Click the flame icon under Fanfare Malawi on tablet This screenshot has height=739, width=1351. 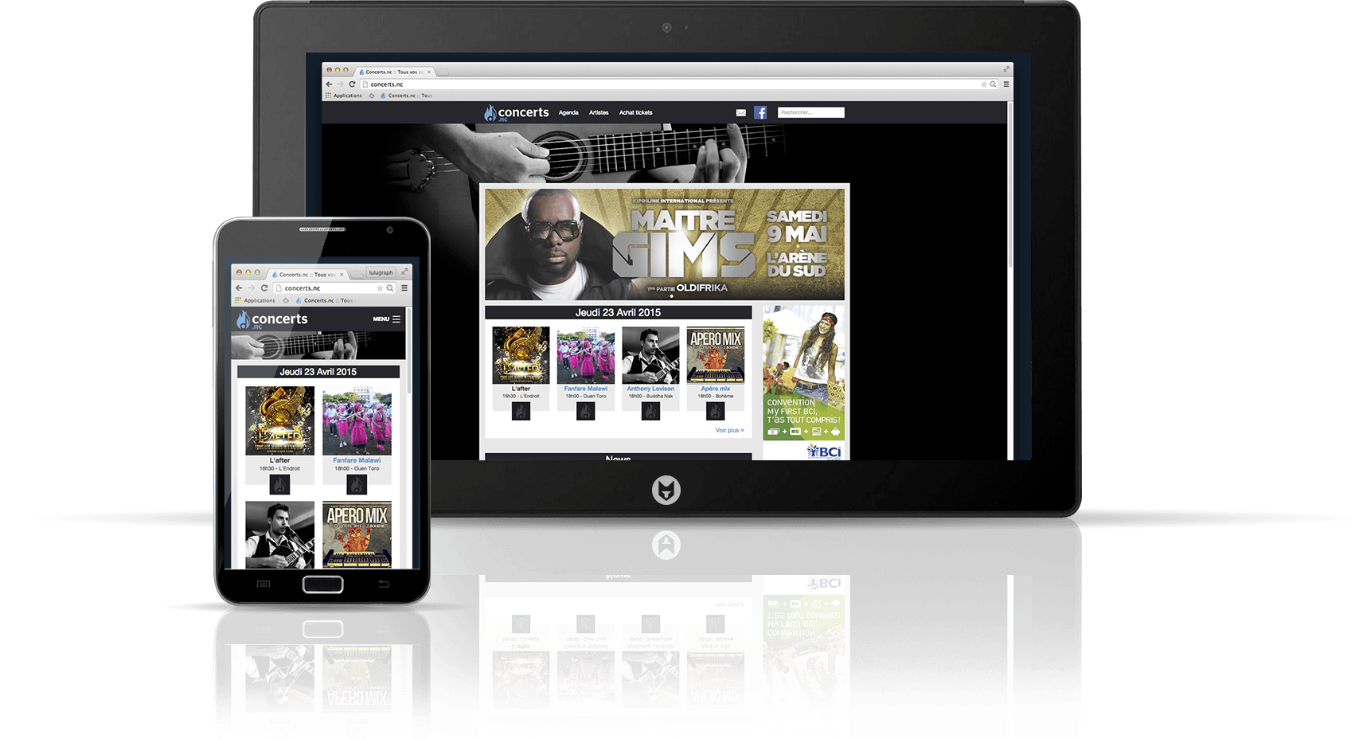[585, 411]
